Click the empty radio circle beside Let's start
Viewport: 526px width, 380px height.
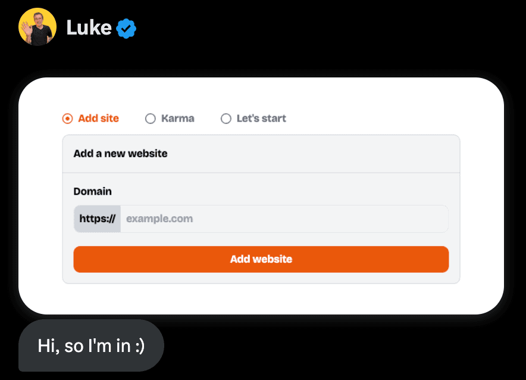(226, 119)
